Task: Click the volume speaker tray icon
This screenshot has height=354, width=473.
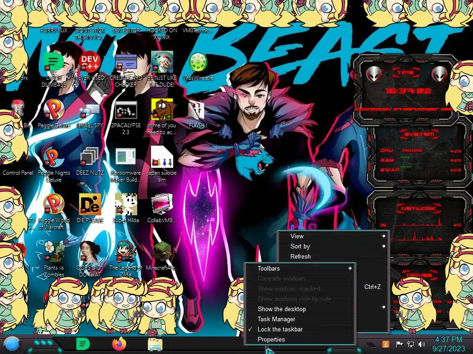Action: 422,344
